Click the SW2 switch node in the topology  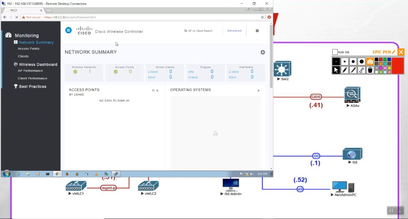click(282, 69)
